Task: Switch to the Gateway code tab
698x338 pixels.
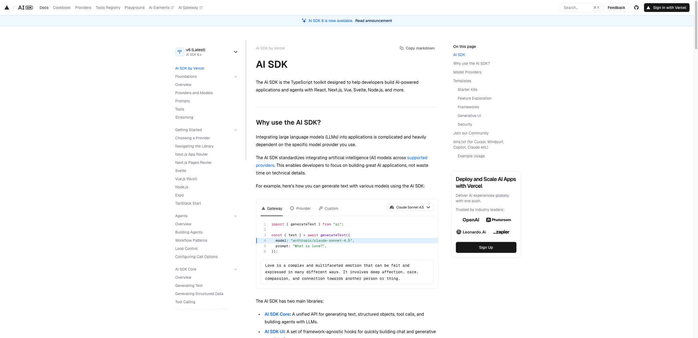Action: click(272, 208)
